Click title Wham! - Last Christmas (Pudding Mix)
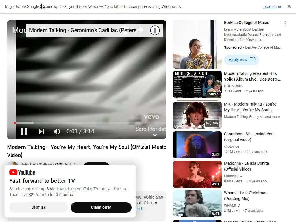Screen dimensions: 296x222 246,196
